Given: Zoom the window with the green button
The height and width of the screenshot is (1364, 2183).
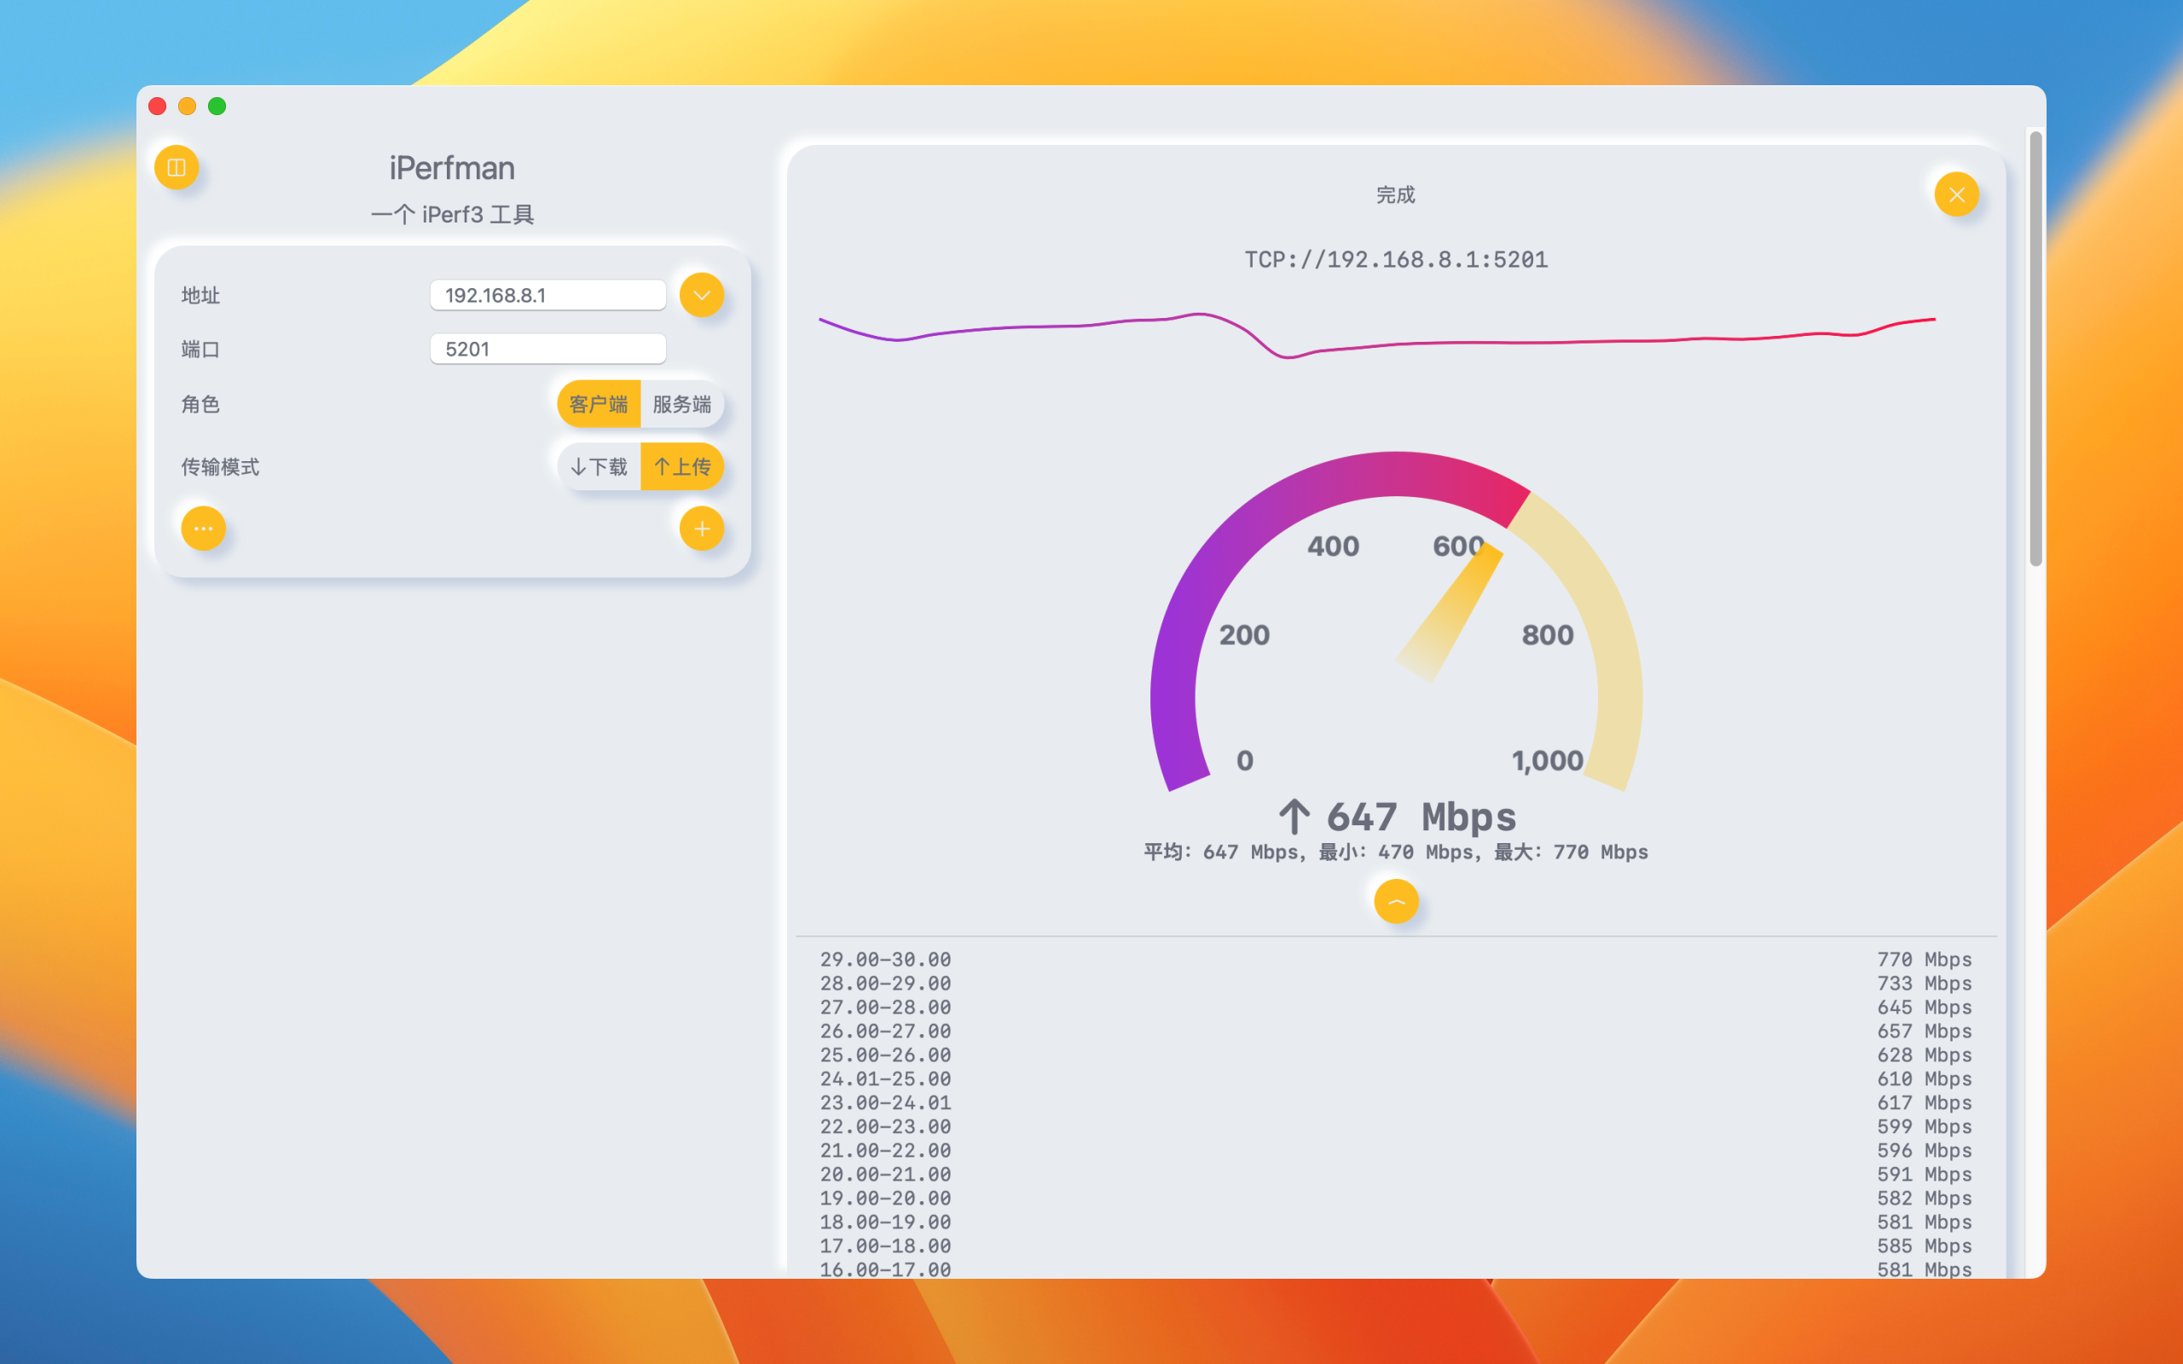Looking at the screenshot, I should click(x=217, y=107).
